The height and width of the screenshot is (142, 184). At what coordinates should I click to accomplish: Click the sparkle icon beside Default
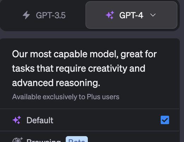coord(17,120)
